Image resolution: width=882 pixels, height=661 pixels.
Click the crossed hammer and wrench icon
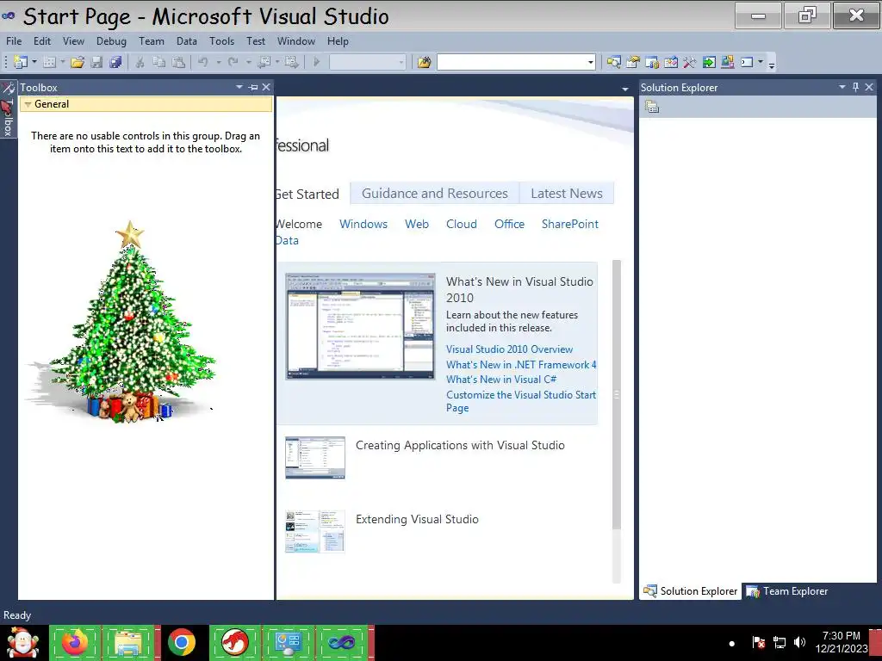click(690, 62)
